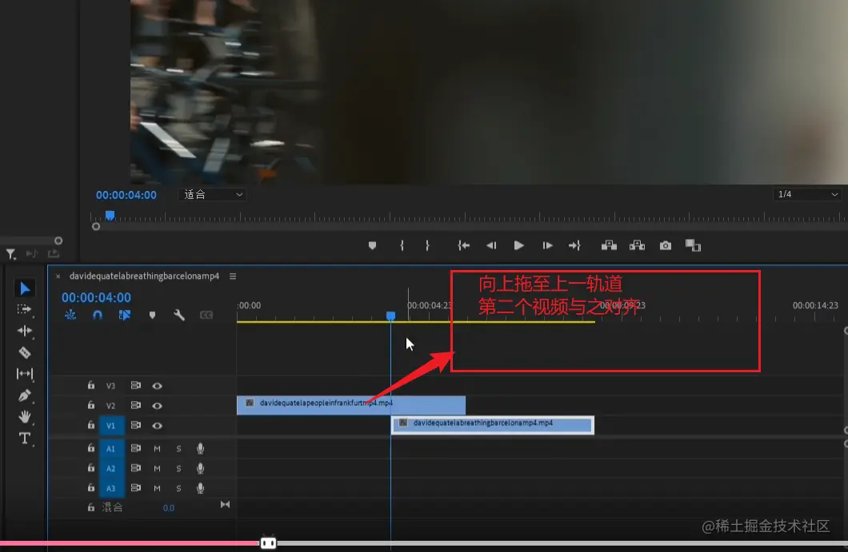848x552 pixels.
Task: Click the program monitor timecode 00:00:04:00
Action: click(x=126, y=195)
